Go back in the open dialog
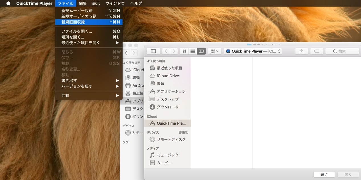361x180 pixels. (x=166, y=51)
